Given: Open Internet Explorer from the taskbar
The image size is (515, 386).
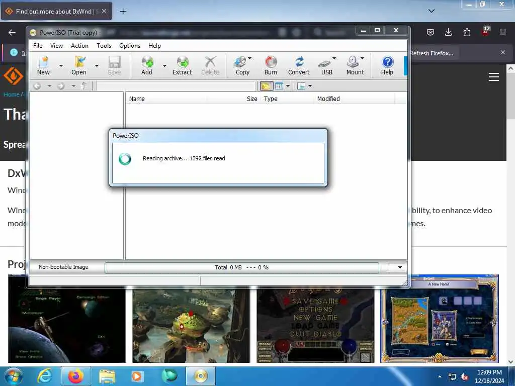Looking at the screenshot, I should (x=45, y=376).
